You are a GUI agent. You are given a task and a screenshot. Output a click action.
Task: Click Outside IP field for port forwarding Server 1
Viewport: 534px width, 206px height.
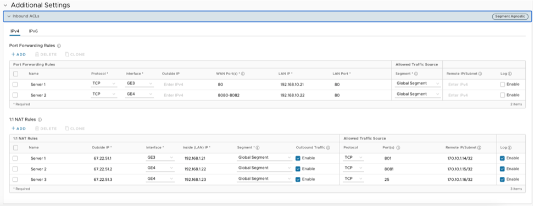186,85
